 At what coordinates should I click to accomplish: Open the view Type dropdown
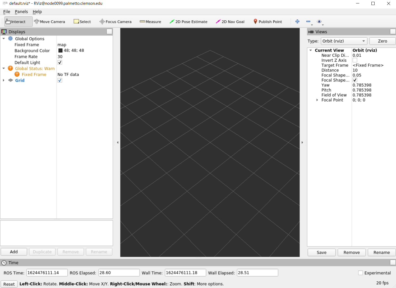344,41
